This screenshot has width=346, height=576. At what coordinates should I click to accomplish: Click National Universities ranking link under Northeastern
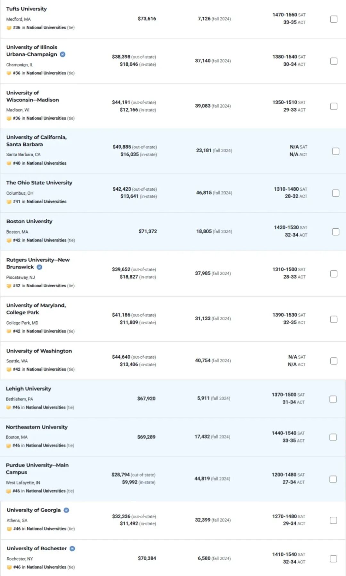(46, 445)
